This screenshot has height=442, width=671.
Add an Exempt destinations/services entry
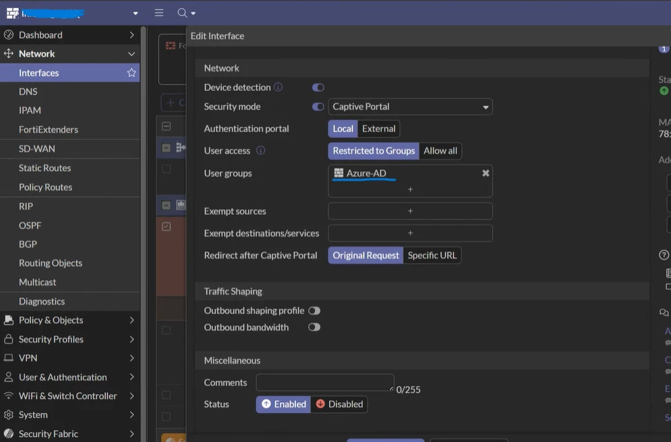coord(411,233)
